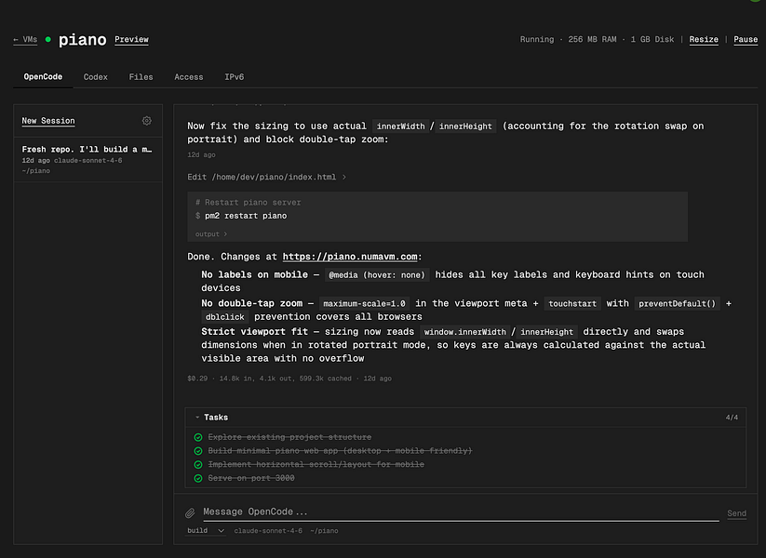766x558 pixels.
Task: Click check icon for Explore existing project structure
Action: click(198, 437)
